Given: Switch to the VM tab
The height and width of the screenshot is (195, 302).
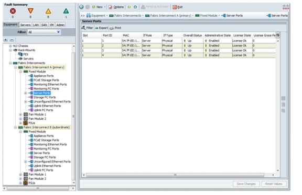Looking at the screenshot, I should [x=51, y=25].
